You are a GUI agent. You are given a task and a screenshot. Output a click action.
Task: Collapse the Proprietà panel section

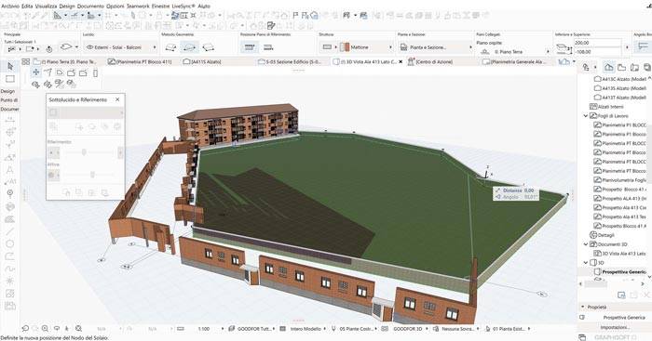582,307
